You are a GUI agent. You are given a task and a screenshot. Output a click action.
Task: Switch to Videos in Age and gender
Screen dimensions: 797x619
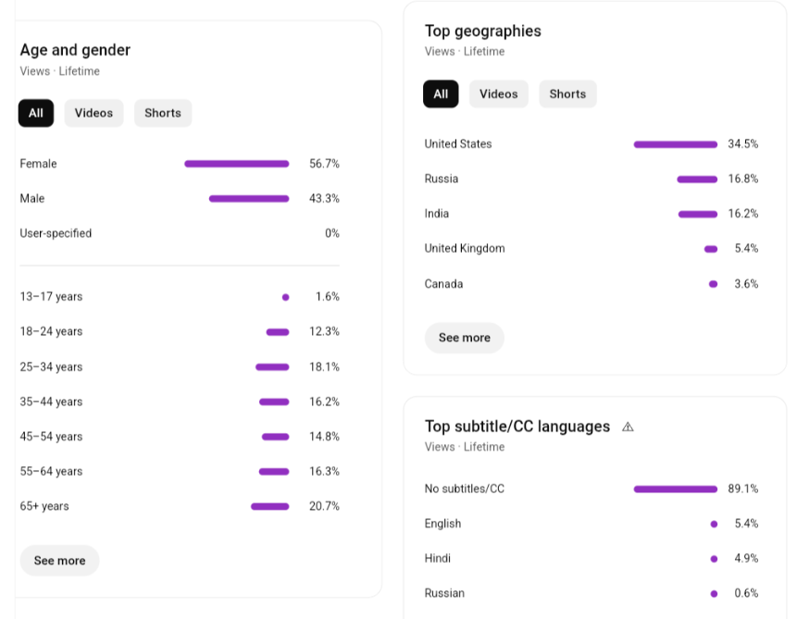tap(93, 113)
